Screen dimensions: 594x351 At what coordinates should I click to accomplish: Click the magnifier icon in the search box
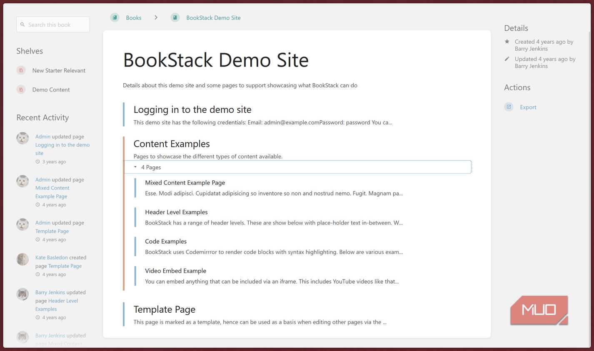(22, 25)
